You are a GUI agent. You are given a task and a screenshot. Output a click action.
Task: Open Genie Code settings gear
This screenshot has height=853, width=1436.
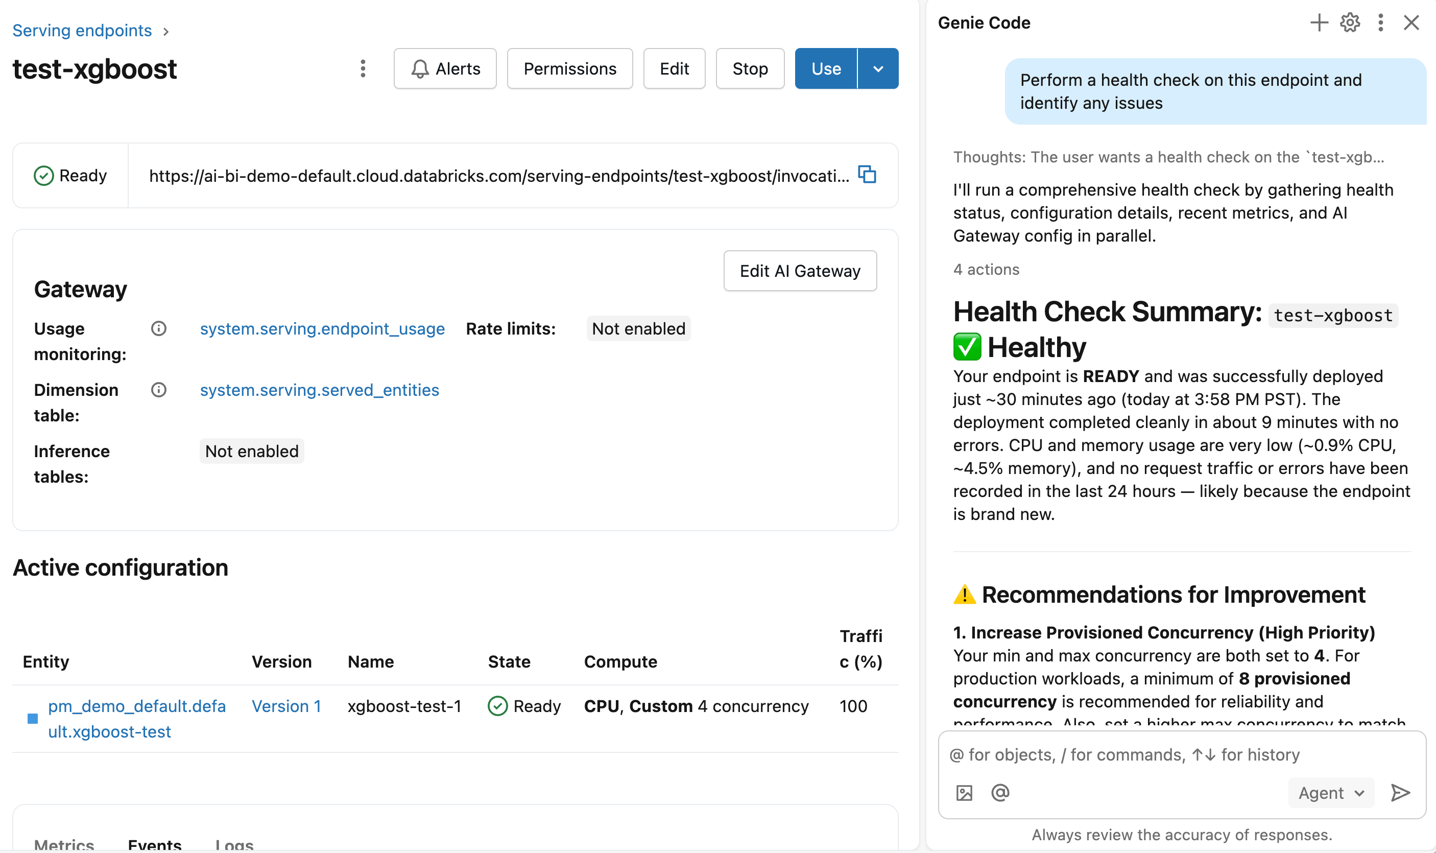pyautogui.click(x=1349, y=22)
